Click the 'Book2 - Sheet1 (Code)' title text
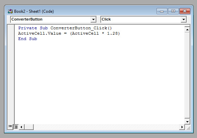This screenshot has height=138, width=197. 34,11
